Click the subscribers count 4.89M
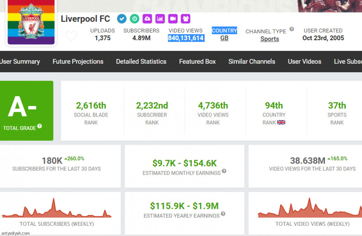This screenshot has height=236, width=362. coord(141,38)
